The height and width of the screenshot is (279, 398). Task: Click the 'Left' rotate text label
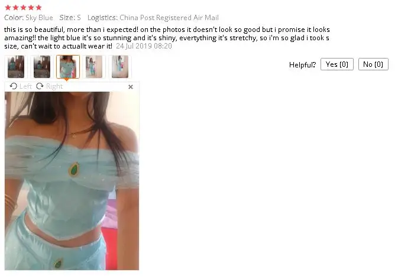(25, 86)
